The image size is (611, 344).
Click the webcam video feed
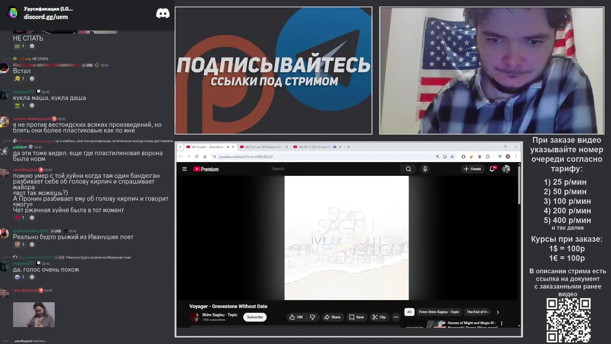pyautogui.click(x=492, y=71)
